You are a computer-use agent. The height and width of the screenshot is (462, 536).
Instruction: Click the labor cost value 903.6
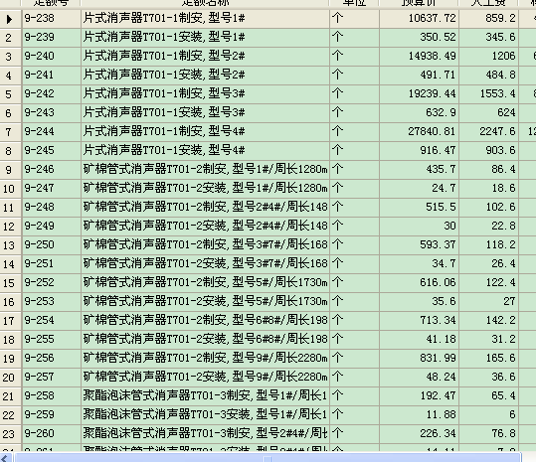pyautogui.click(x=500, y=151)
